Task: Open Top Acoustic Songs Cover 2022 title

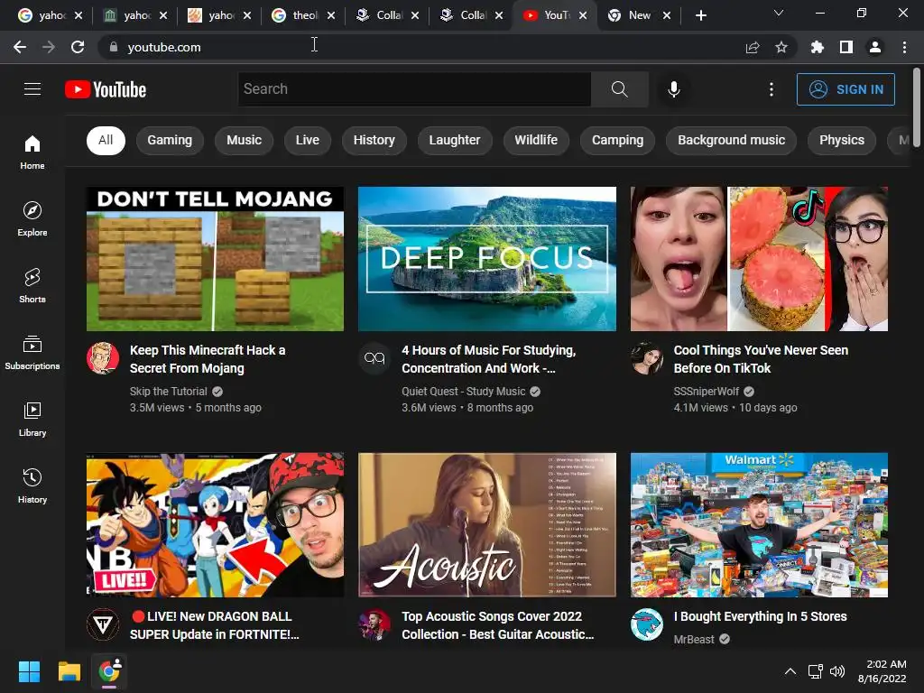Action: click(x=498, y=625)
